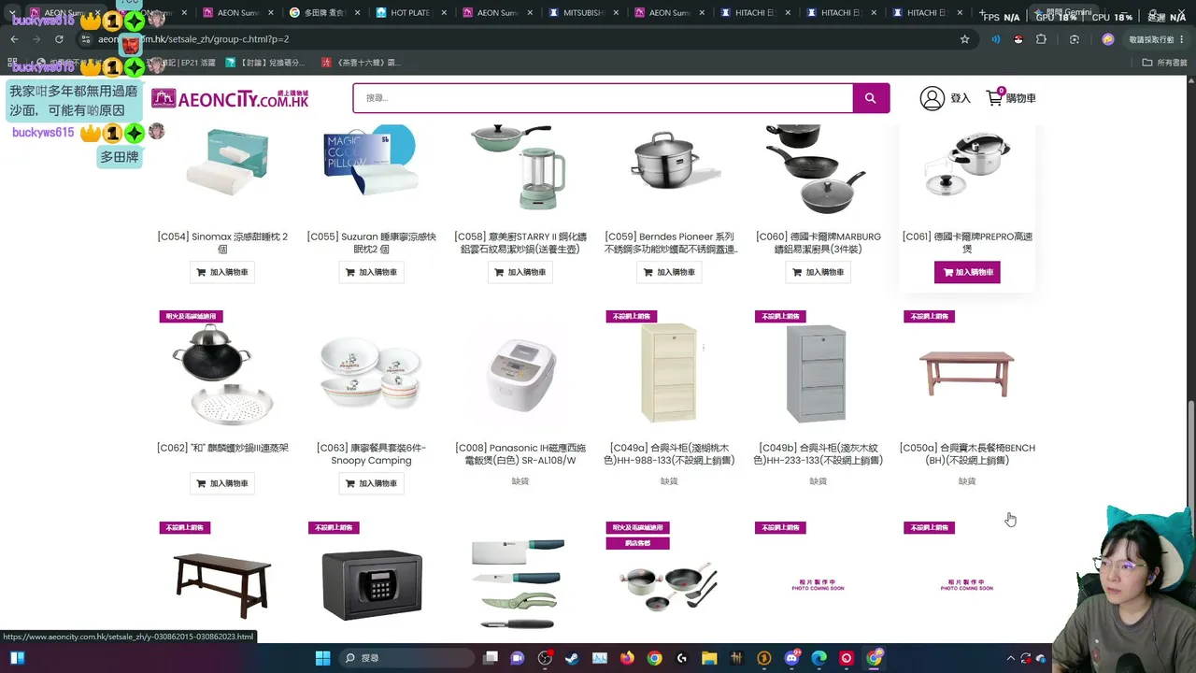Launch Steam from the taskbar
1196x673 pixels.
pyautogui.click(x=572, y=658)
